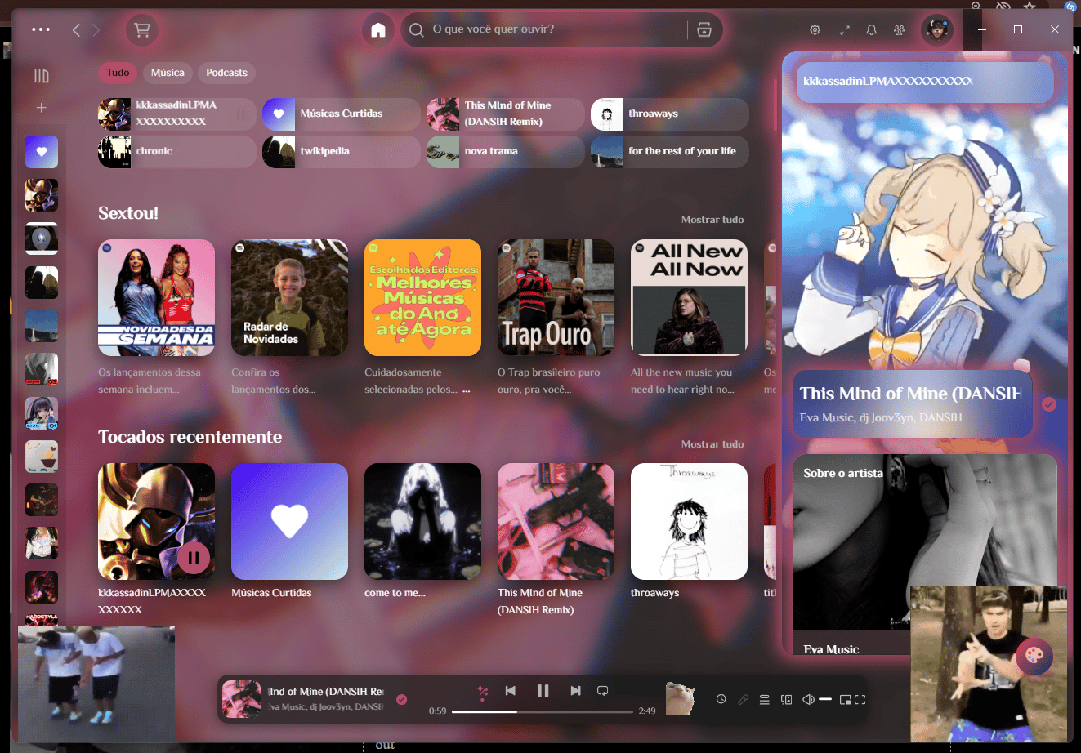Seek in the song progress bar

click(543, 711)
